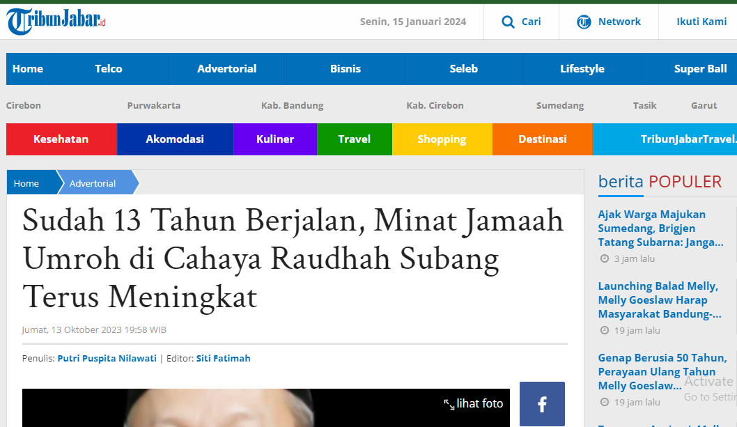
Task: Open popular story 'Ajak Warga Majukan Sumedang'
Action: (660, 228)
